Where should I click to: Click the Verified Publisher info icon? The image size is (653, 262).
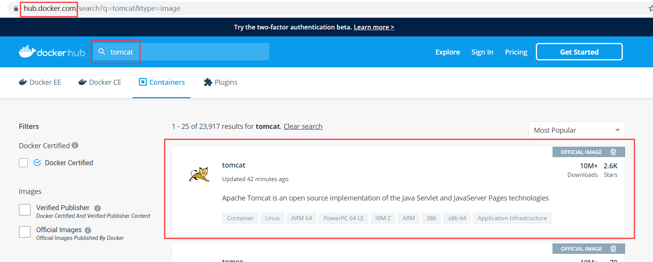(x=97, y=208)
